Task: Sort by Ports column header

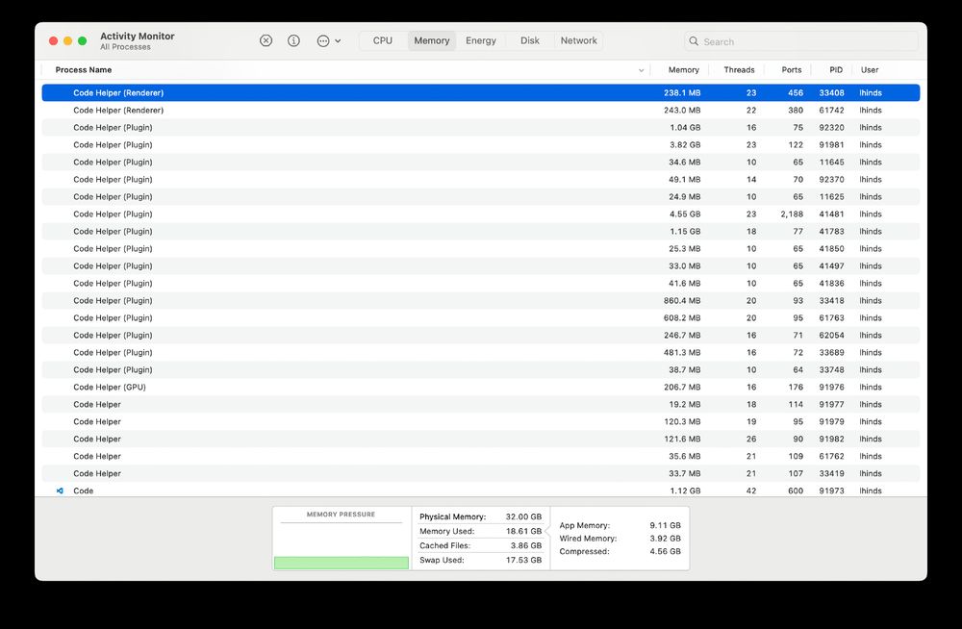Action: point(792,70)
